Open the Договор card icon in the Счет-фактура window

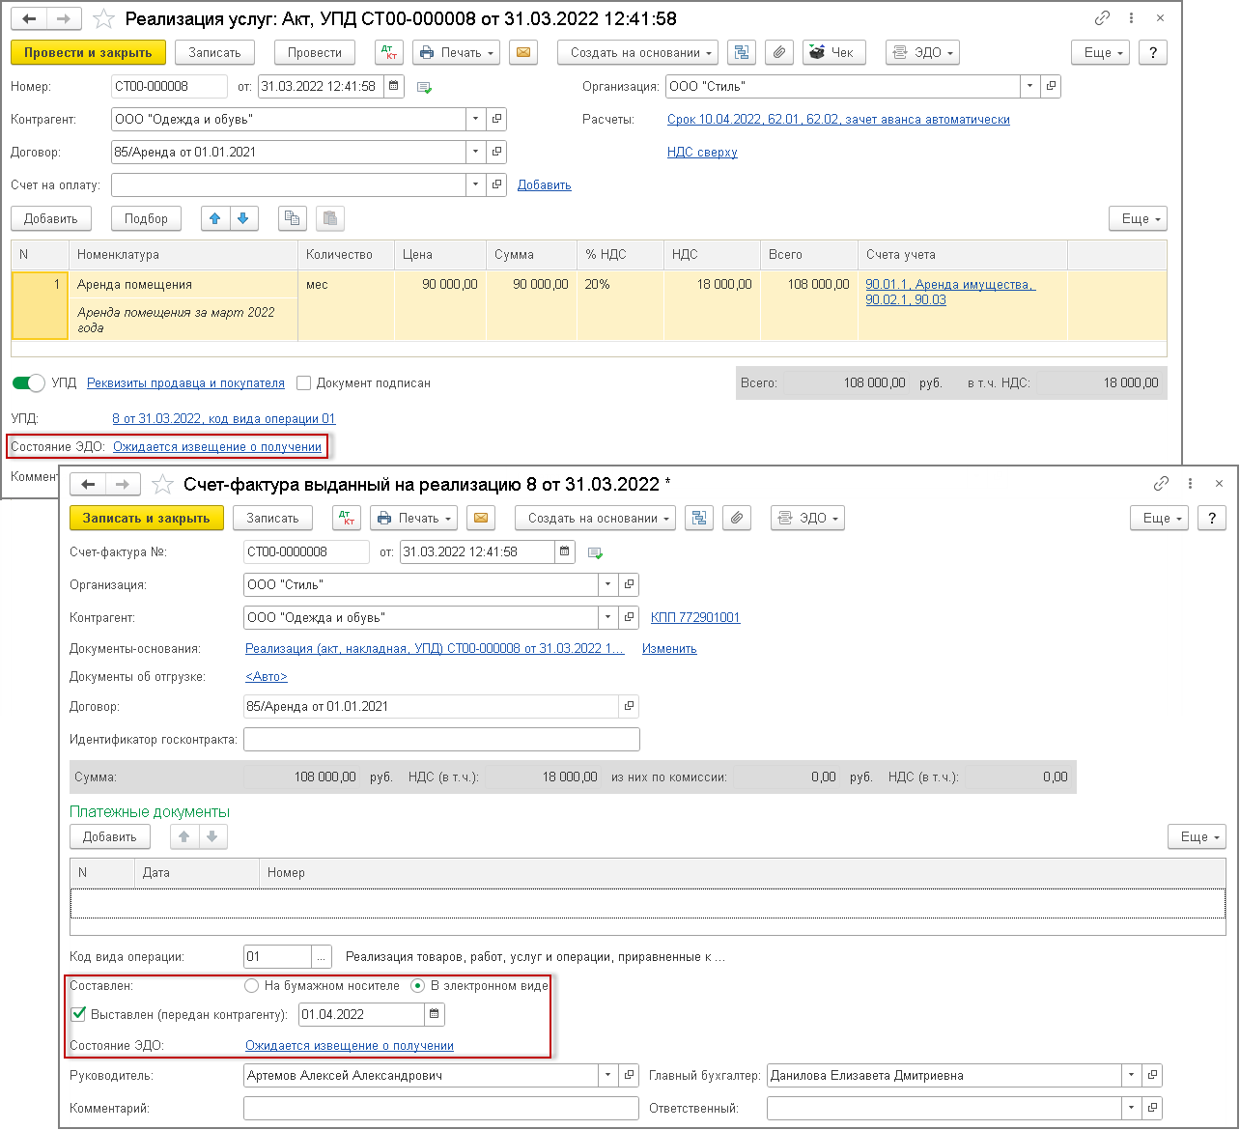[x=629, y=706]
